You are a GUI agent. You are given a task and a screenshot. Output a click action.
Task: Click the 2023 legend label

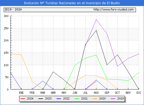(48, 98)
